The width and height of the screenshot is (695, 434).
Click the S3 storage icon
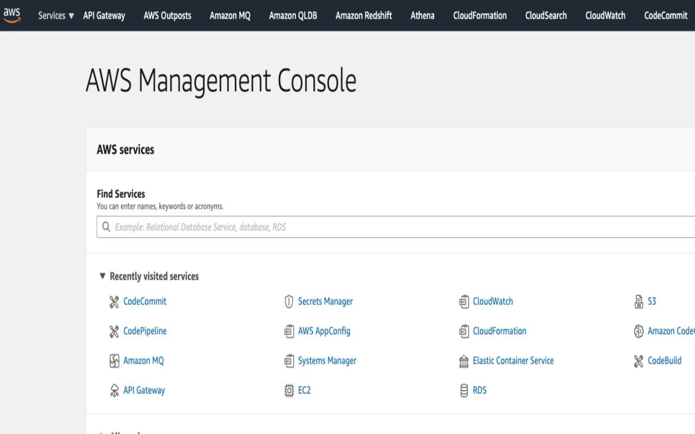click(x=639, y=302)
